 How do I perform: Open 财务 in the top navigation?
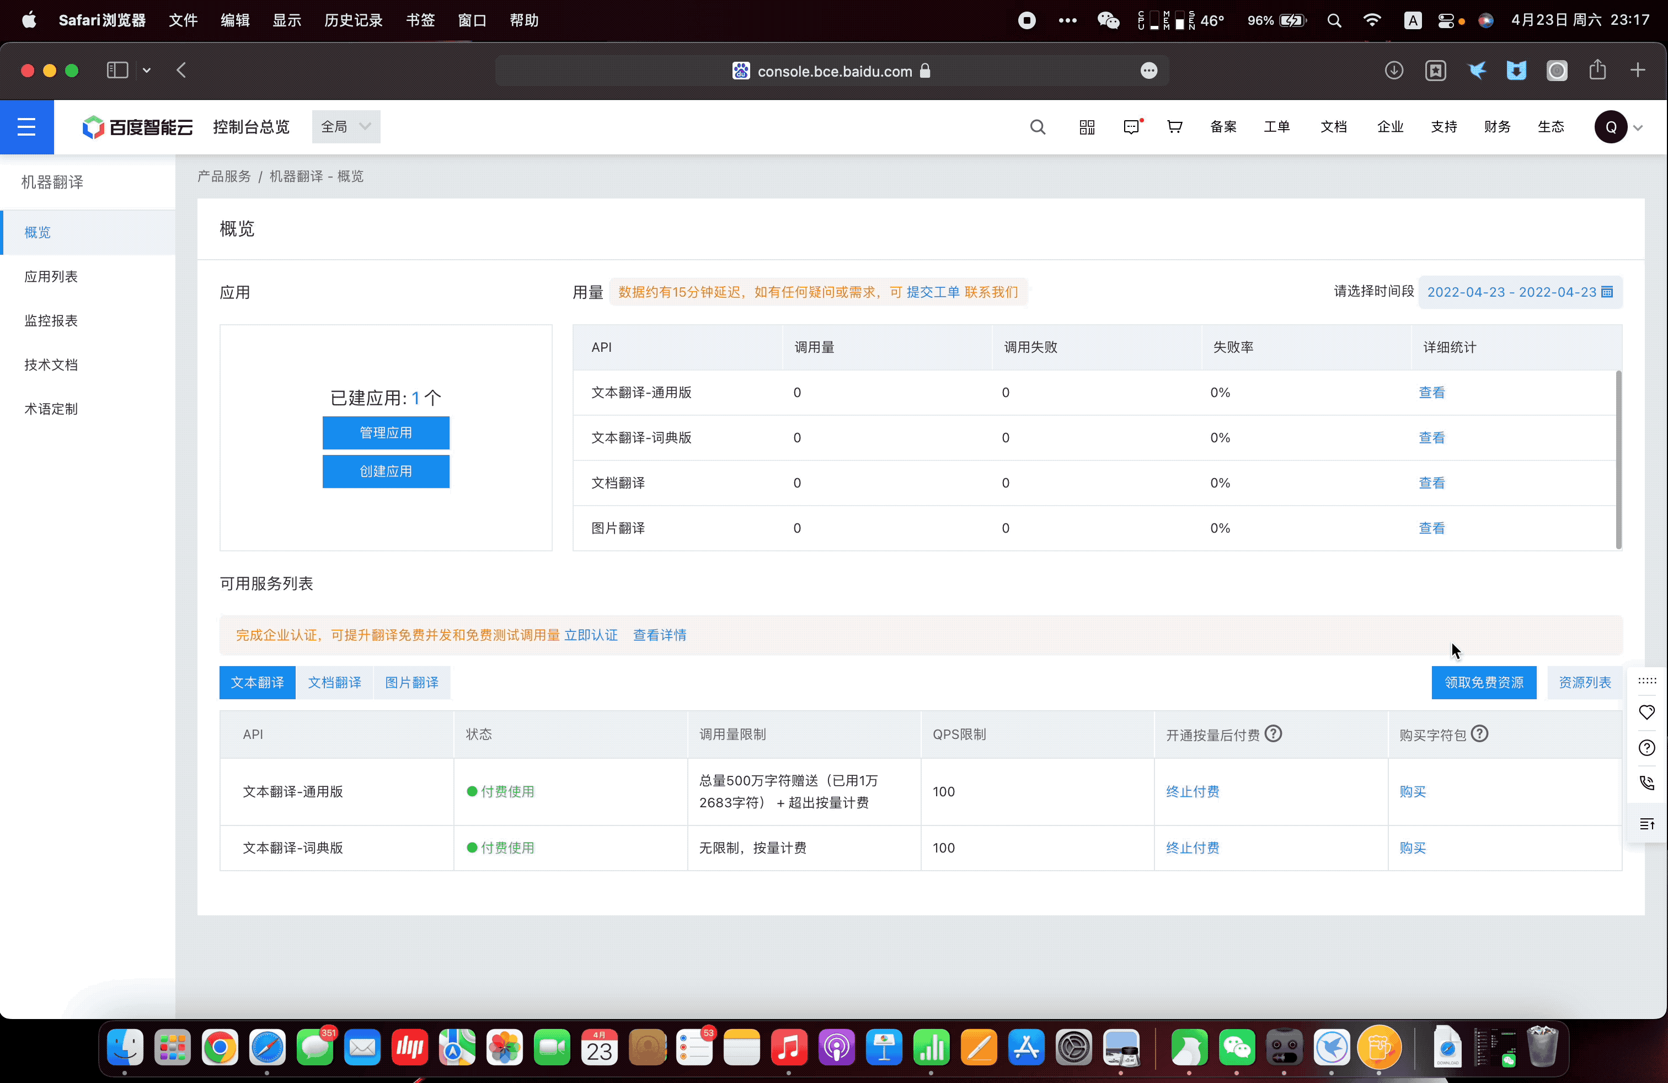click(1497, 127)
